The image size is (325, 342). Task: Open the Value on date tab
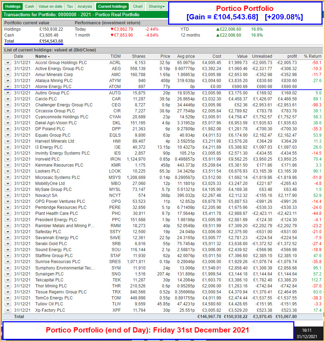50,6
